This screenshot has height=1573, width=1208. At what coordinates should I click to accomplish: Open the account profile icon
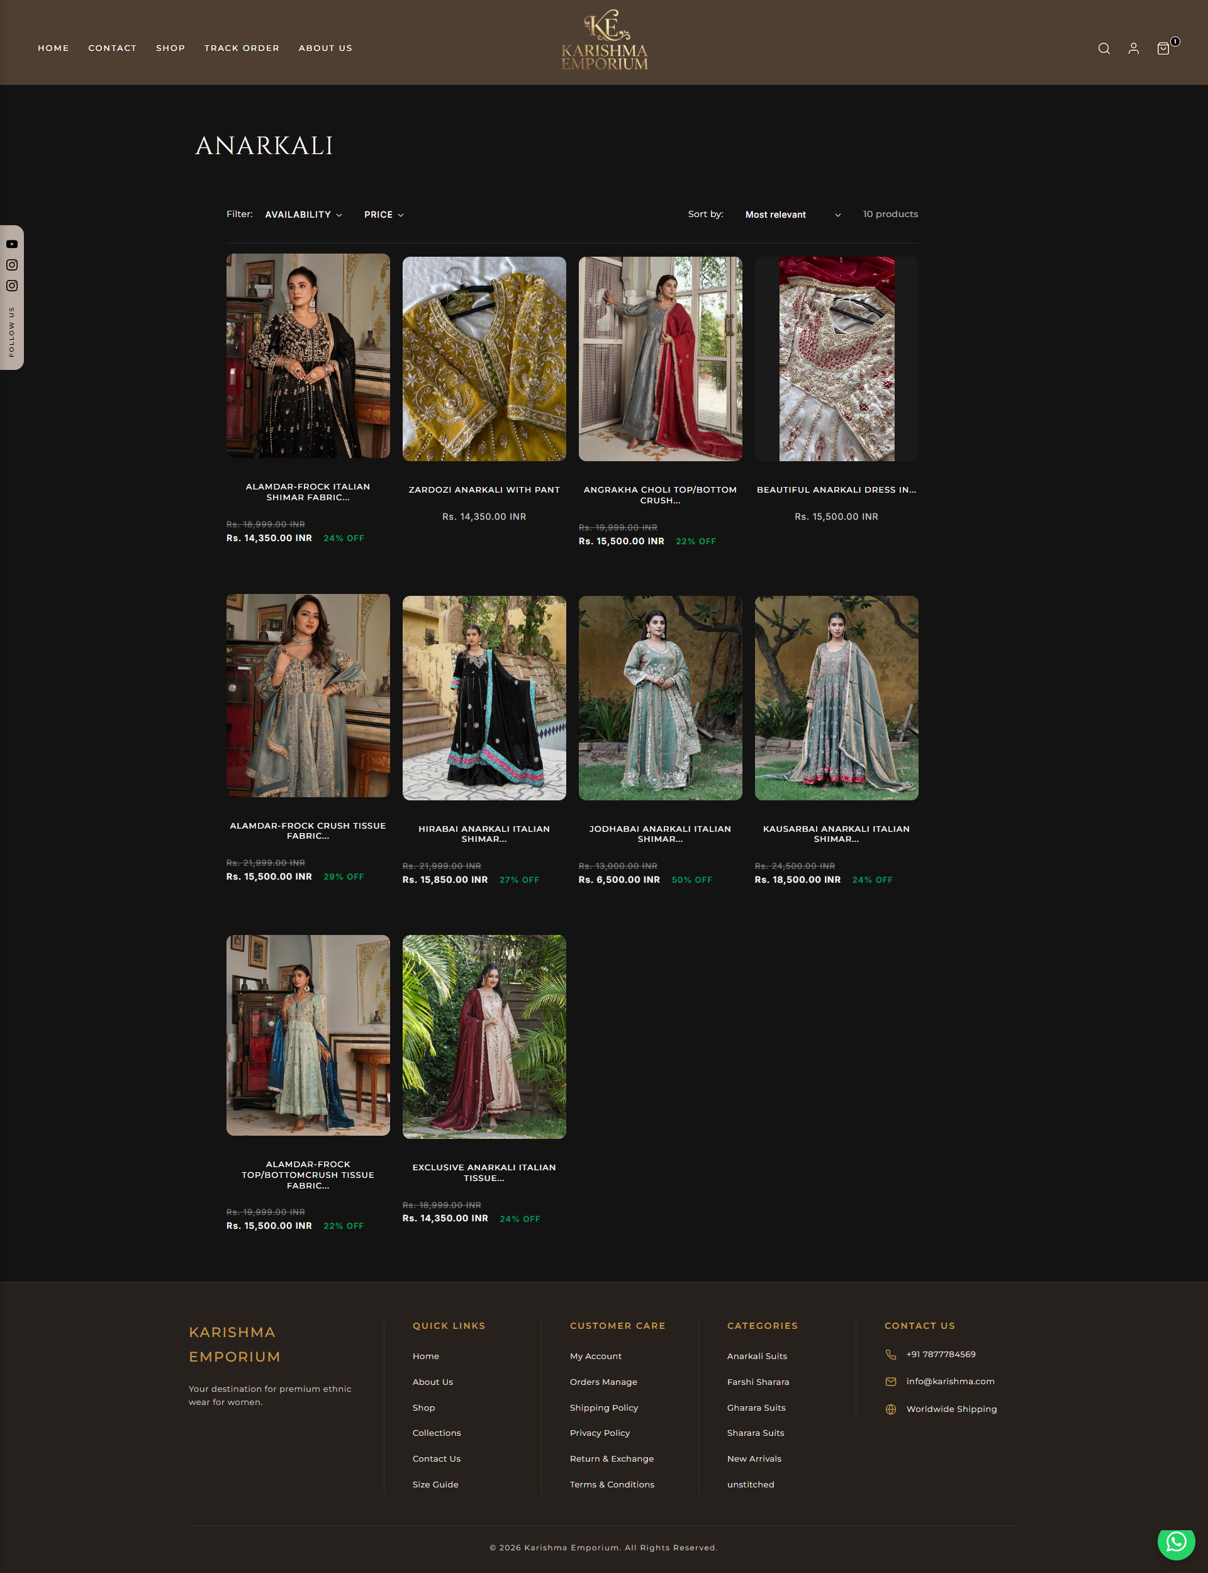pos(1133,48)
